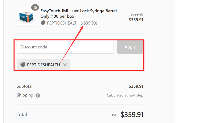
Task: Click the Subtotal label
Action: tap(25, 86)
